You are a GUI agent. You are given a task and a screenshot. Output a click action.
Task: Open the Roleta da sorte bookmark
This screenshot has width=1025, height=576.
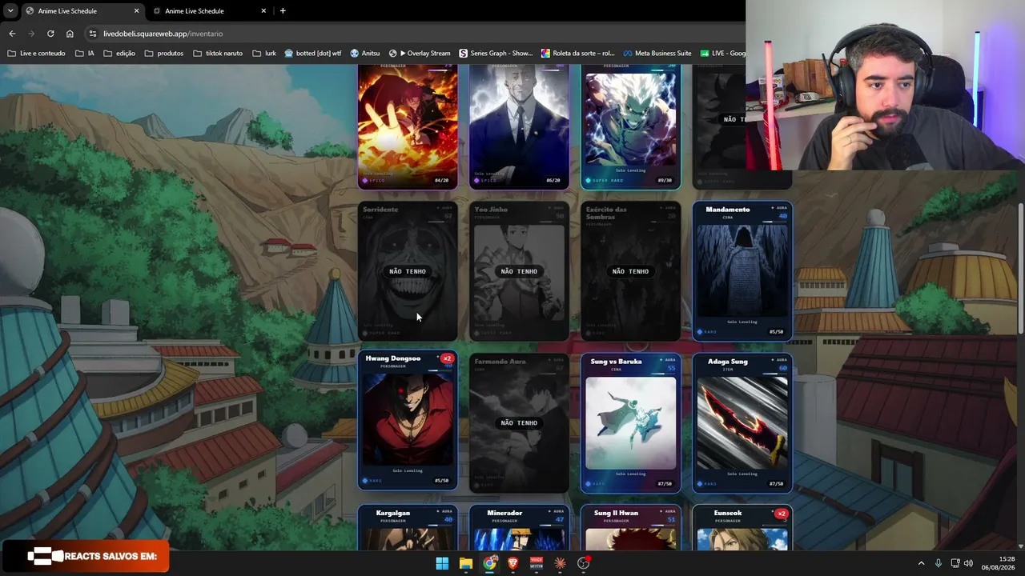point(577,54)
